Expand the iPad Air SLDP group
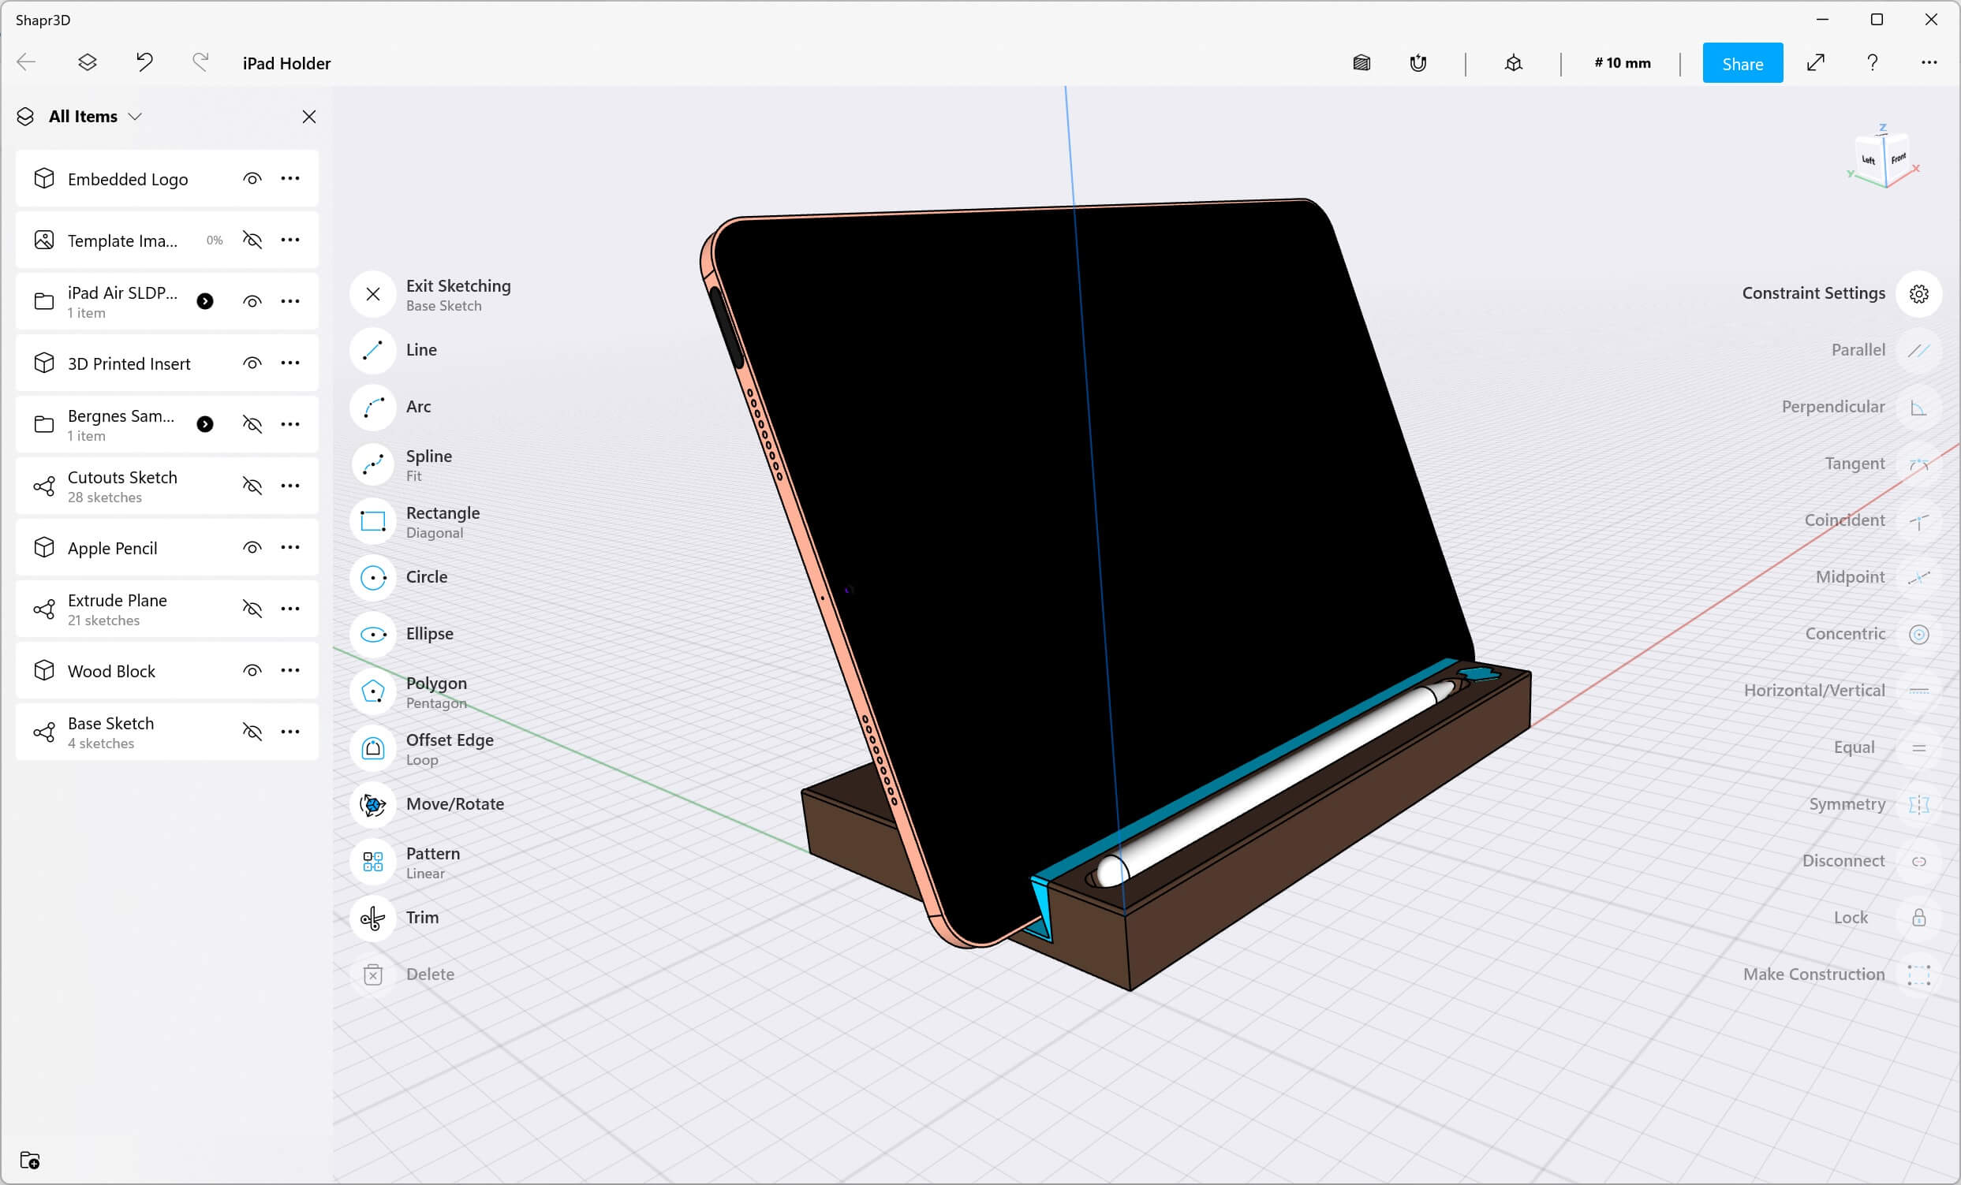The width and height of the screenshot is (1961, 1185). 206,301
